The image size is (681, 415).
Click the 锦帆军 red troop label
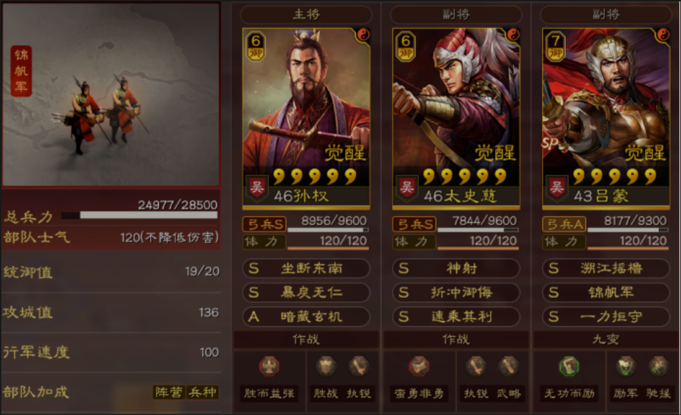point(21,70)
